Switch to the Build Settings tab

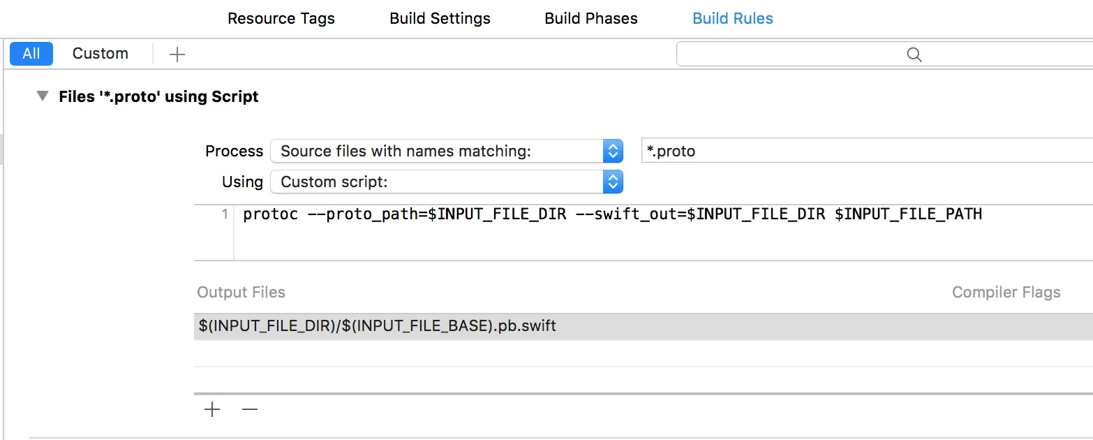tap(440, 19)
